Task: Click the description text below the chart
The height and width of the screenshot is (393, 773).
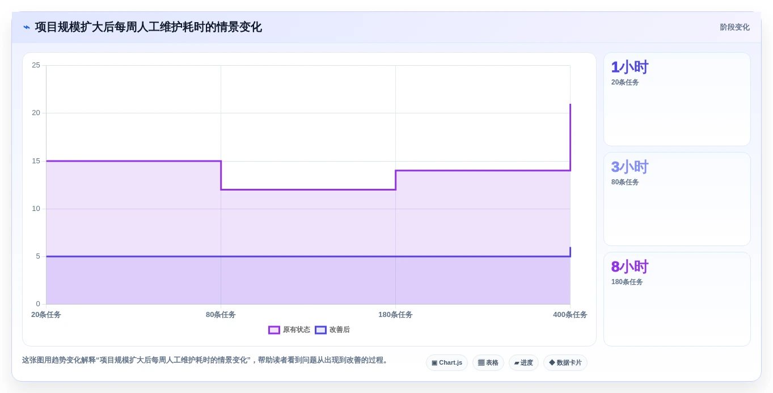Action: [206, 360]
